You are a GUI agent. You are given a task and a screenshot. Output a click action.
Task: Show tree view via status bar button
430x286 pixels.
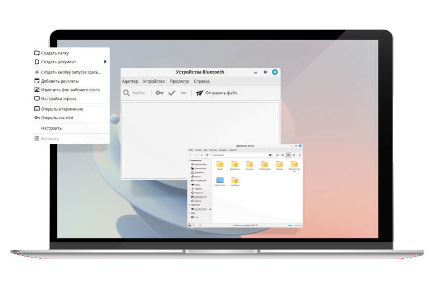pos(194,225)
